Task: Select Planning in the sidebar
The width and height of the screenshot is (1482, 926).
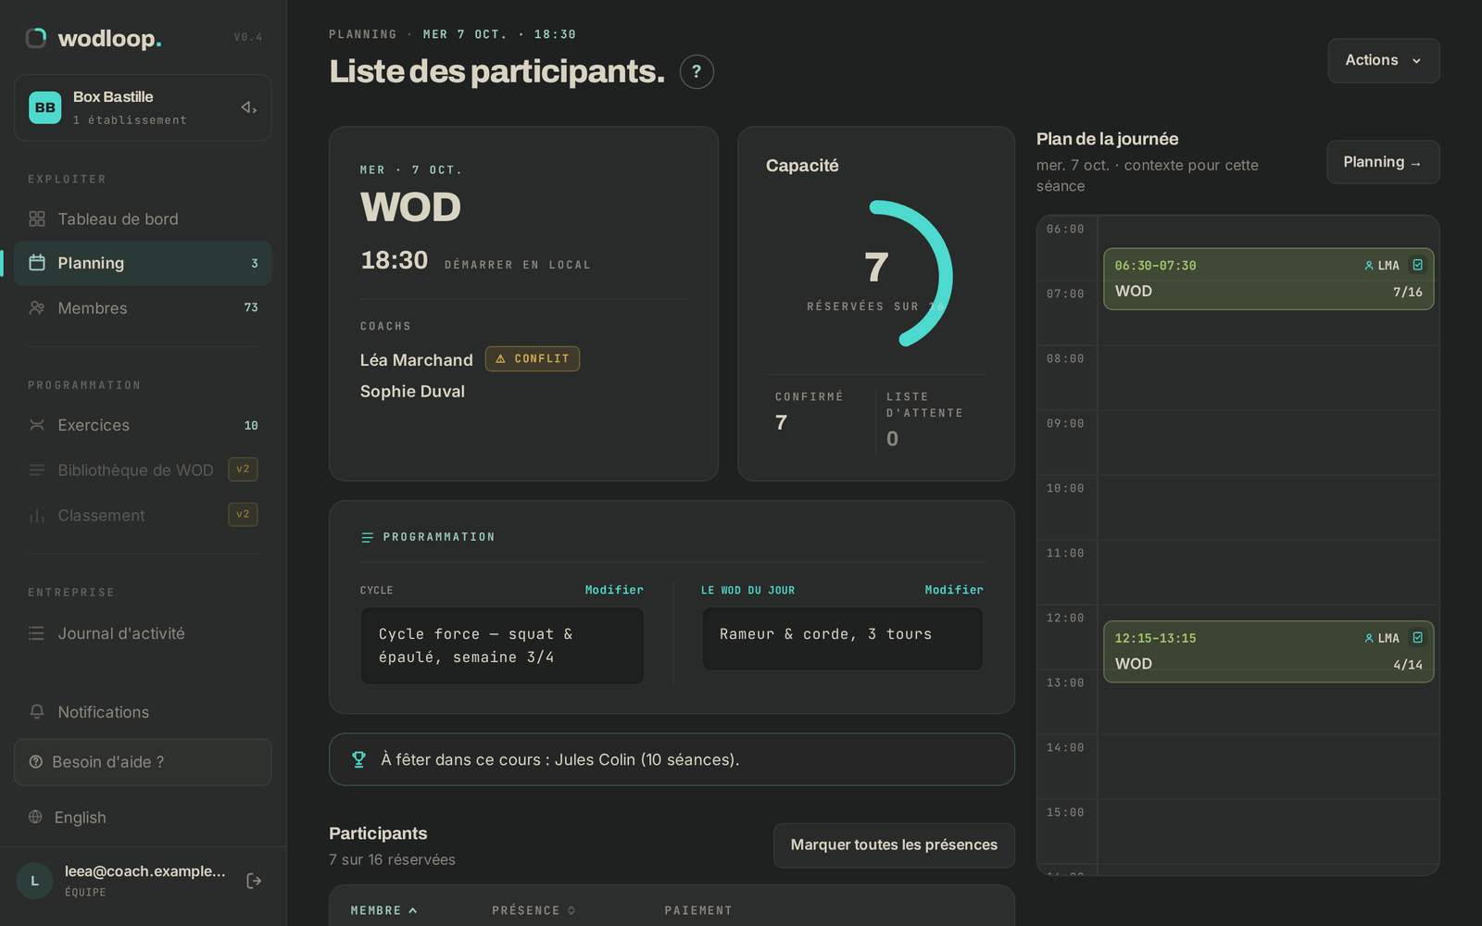Action: point(143,263)
